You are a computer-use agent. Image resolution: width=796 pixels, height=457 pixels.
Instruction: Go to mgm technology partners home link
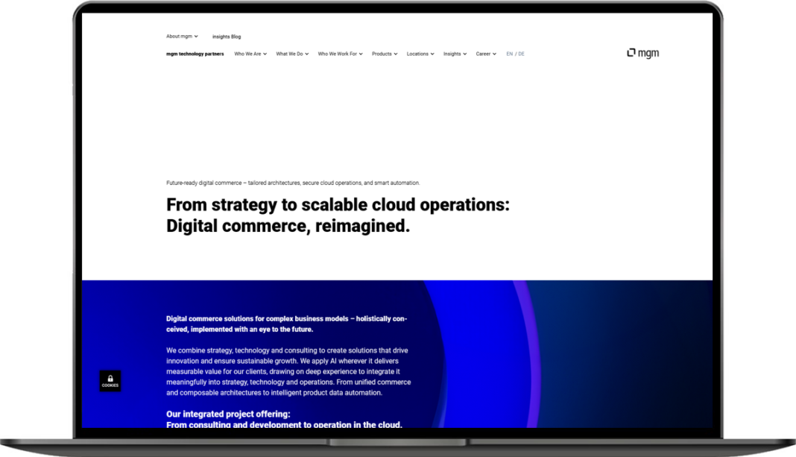[195, 54]
